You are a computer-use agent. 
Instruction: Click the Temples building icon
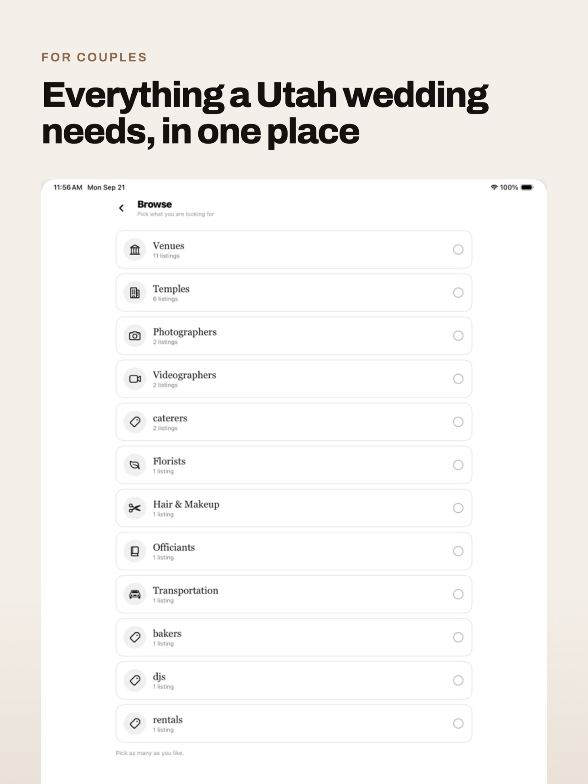[x=135, y=293]
